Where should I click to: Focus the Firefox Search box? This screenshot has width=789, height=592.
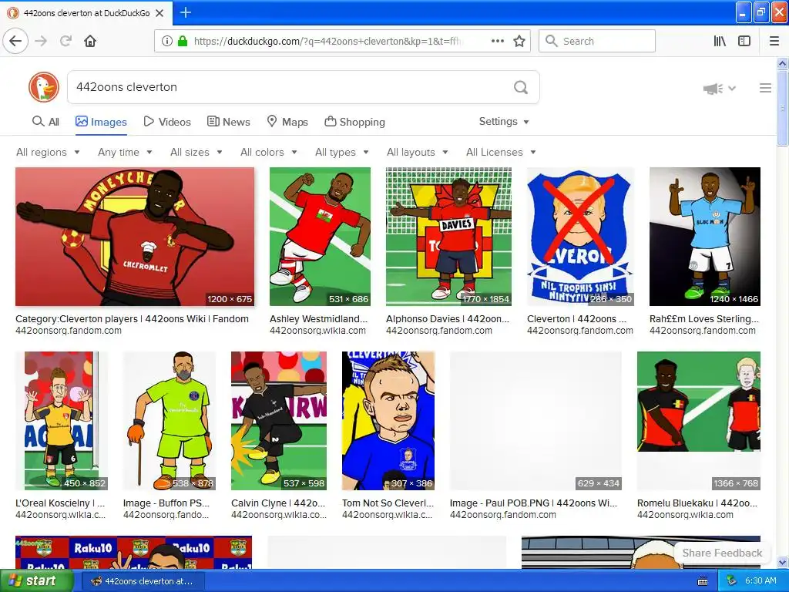tap(597, 41)
